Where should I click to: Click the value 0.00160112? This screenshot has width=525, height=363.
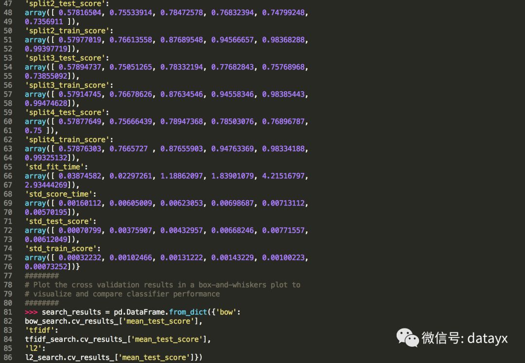point(80,203)
